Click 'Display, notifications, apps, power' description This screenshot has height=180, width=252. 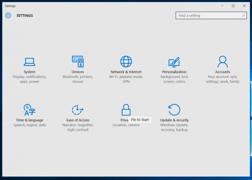[29, 79]
